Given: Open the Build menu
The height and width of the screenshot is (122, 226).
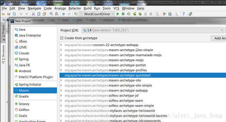Looking at the screenshot, I should point(88,8).
